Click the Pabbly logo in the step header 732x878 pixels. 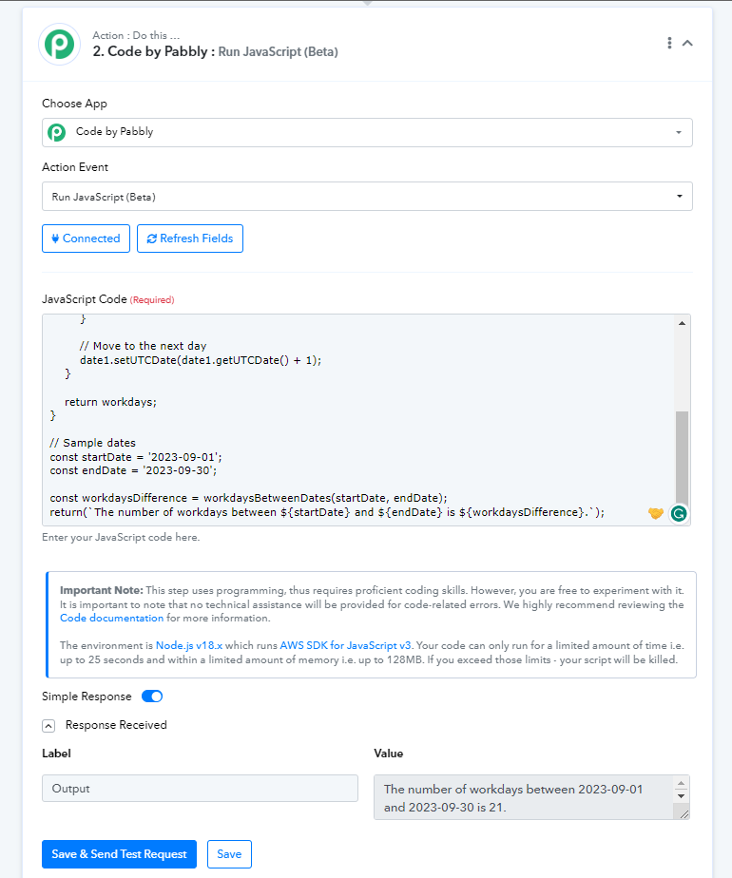click(x=59, y=44)
